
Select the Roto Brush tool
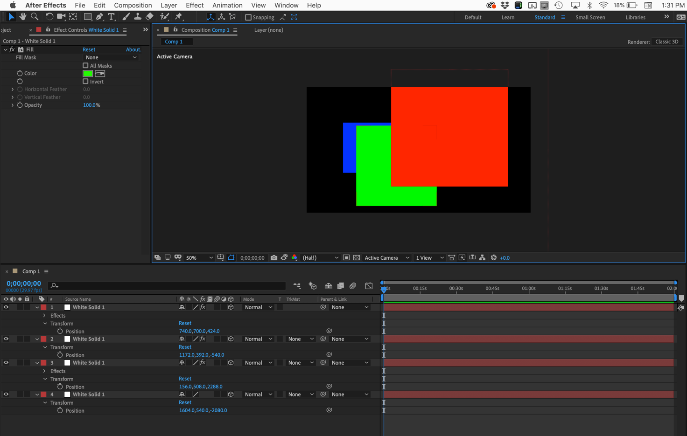pos(164,17)
